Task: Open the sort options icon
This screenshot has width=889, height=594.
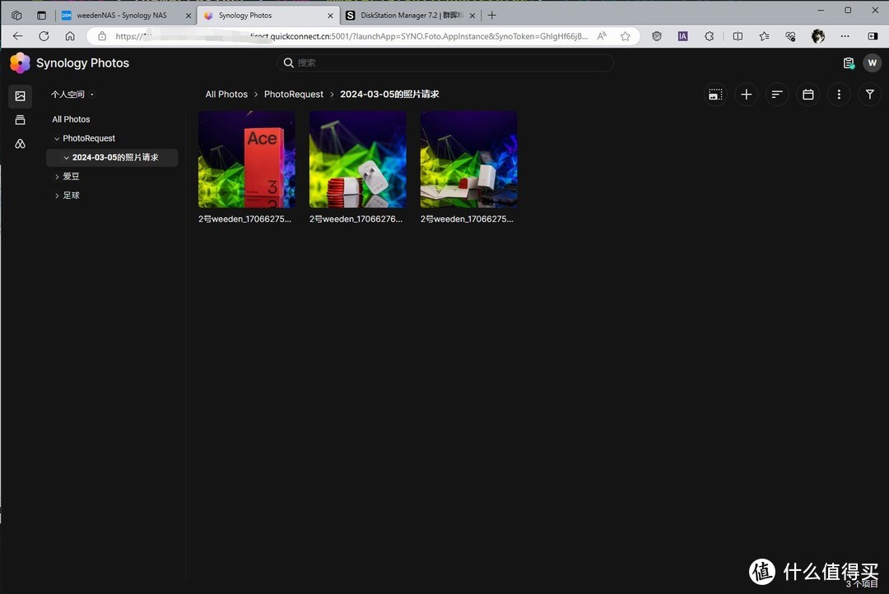Action: coord(777,95)
